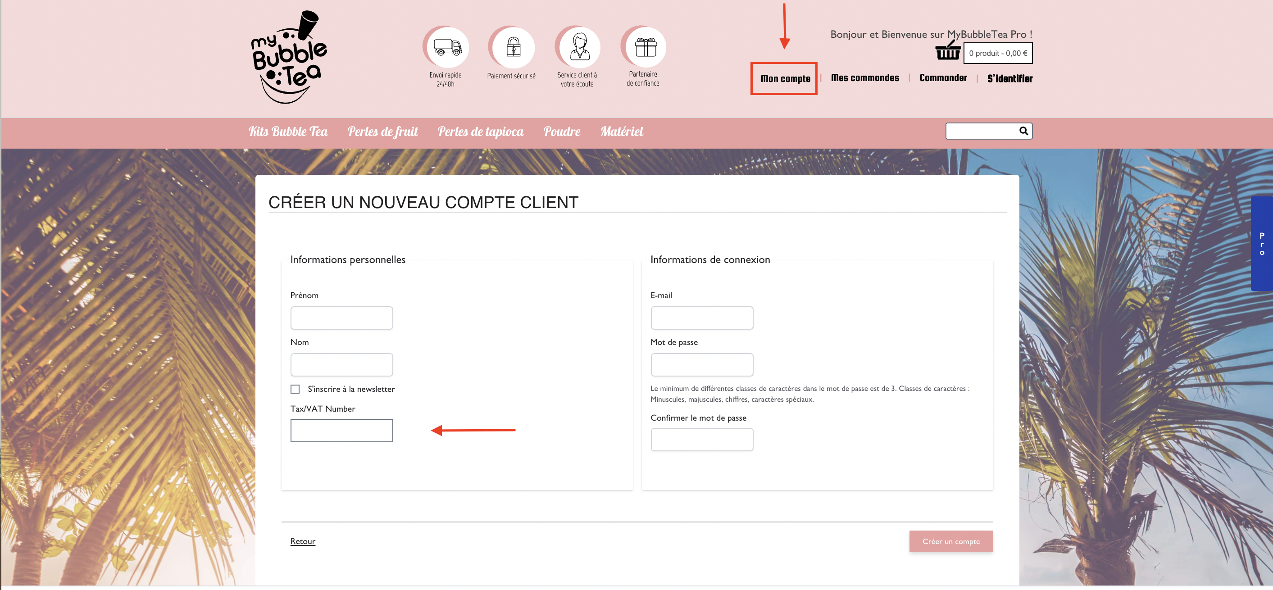Open Kits Bubble Tea menu
Image resolution: width=1273 pixels, height=590 pixels.
pyautogui.click(x=288, y=132)
